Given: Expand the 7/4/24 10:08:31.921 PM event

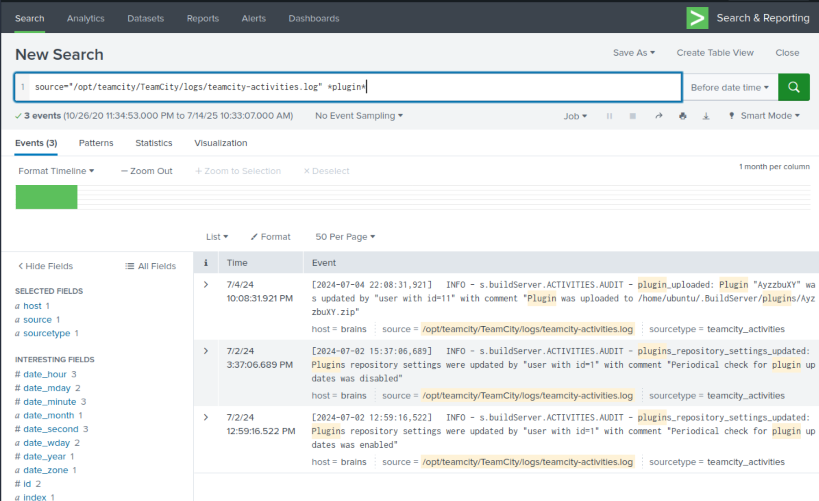Looking at the screenshot, I should point(206,285).
